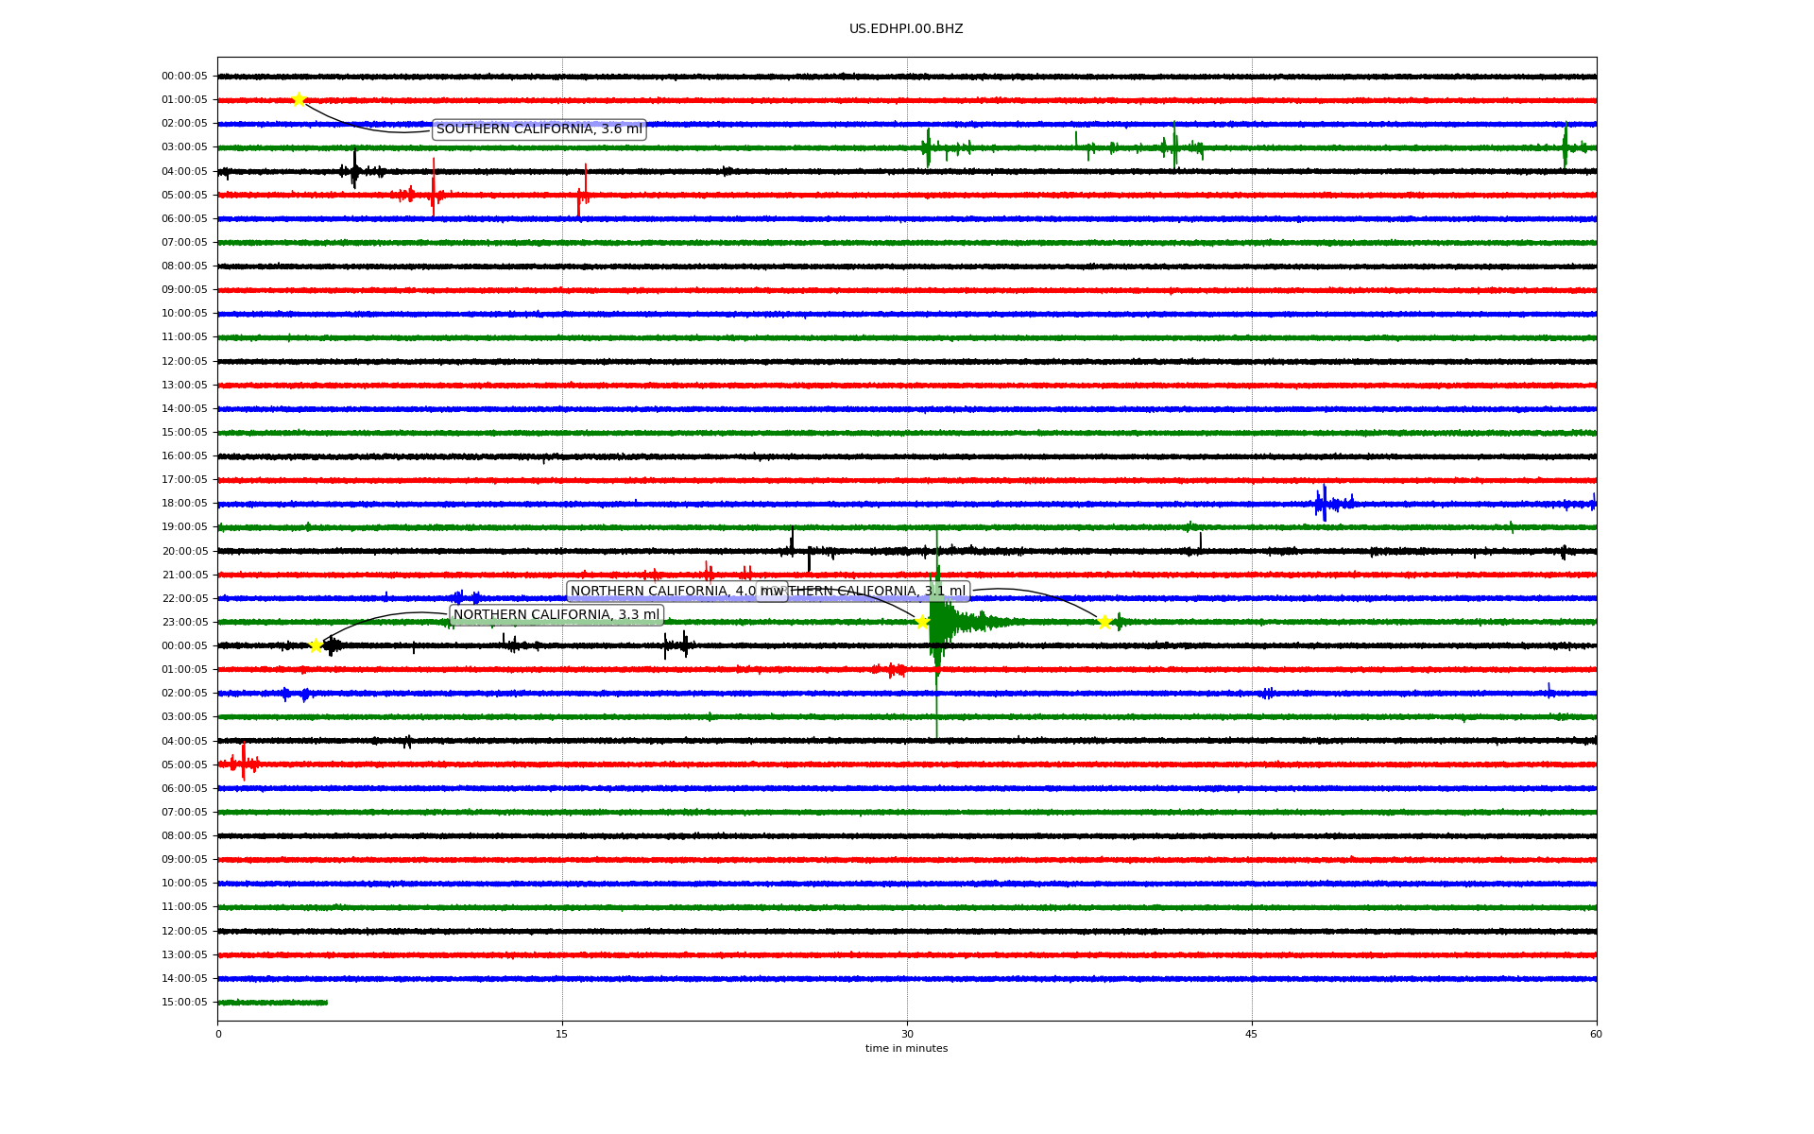Viewport: 1814px width, 1134px height.
Task: Click the 15 tick on the x-axis
Action: coord(562,1034)
